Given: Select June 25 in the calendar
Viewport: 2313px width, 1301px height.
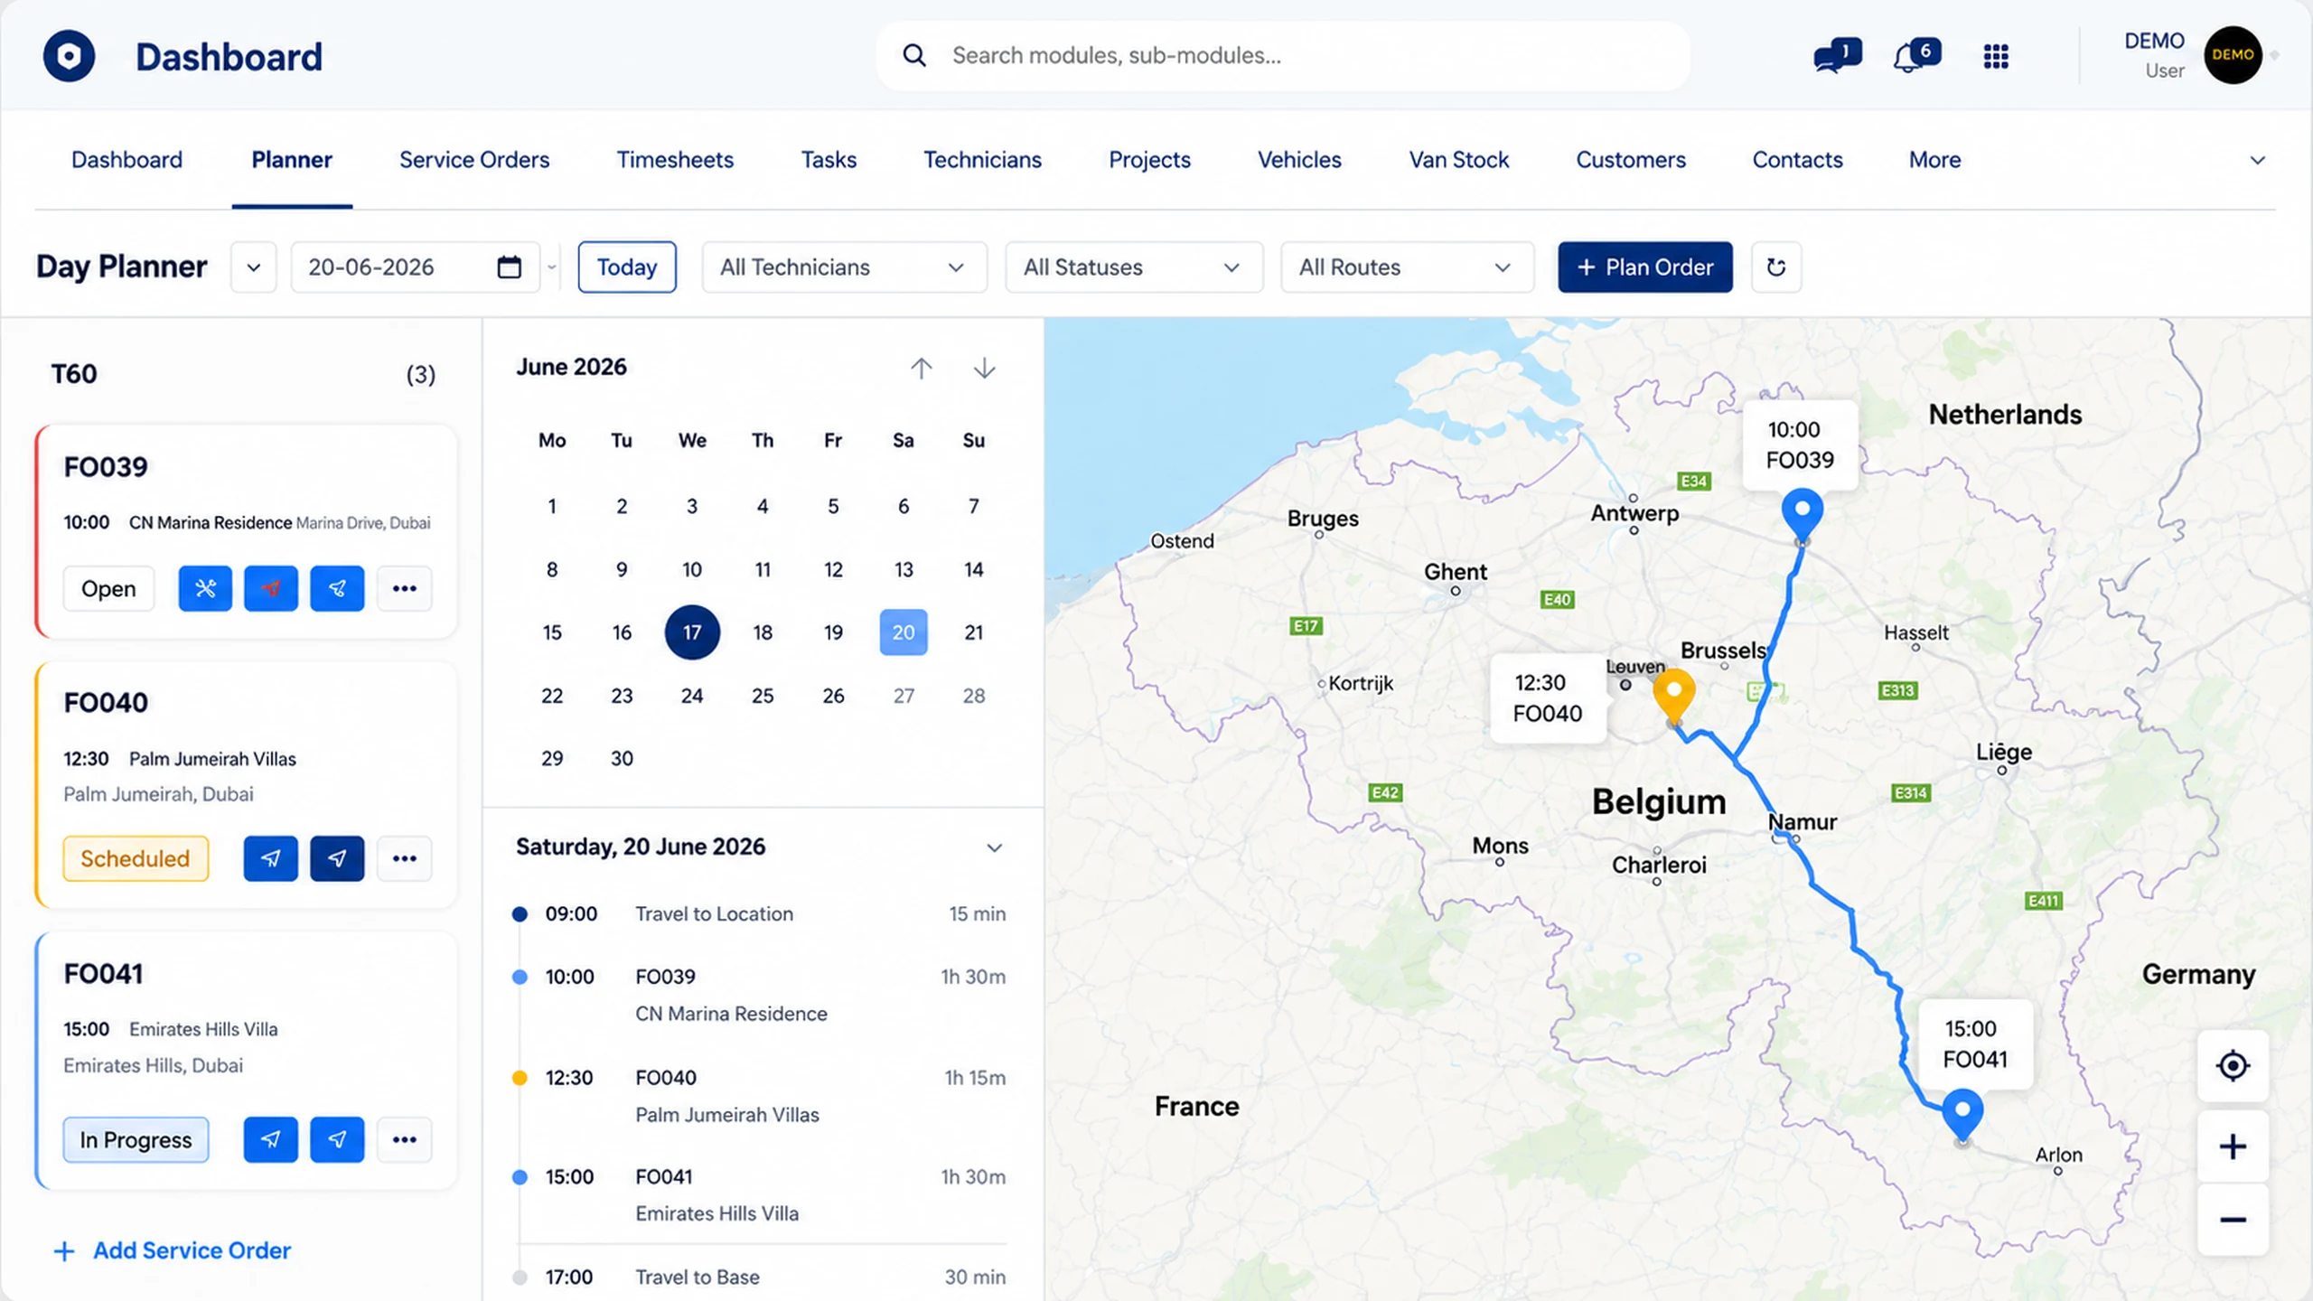Looking at the screenshot, I should 763,696.
